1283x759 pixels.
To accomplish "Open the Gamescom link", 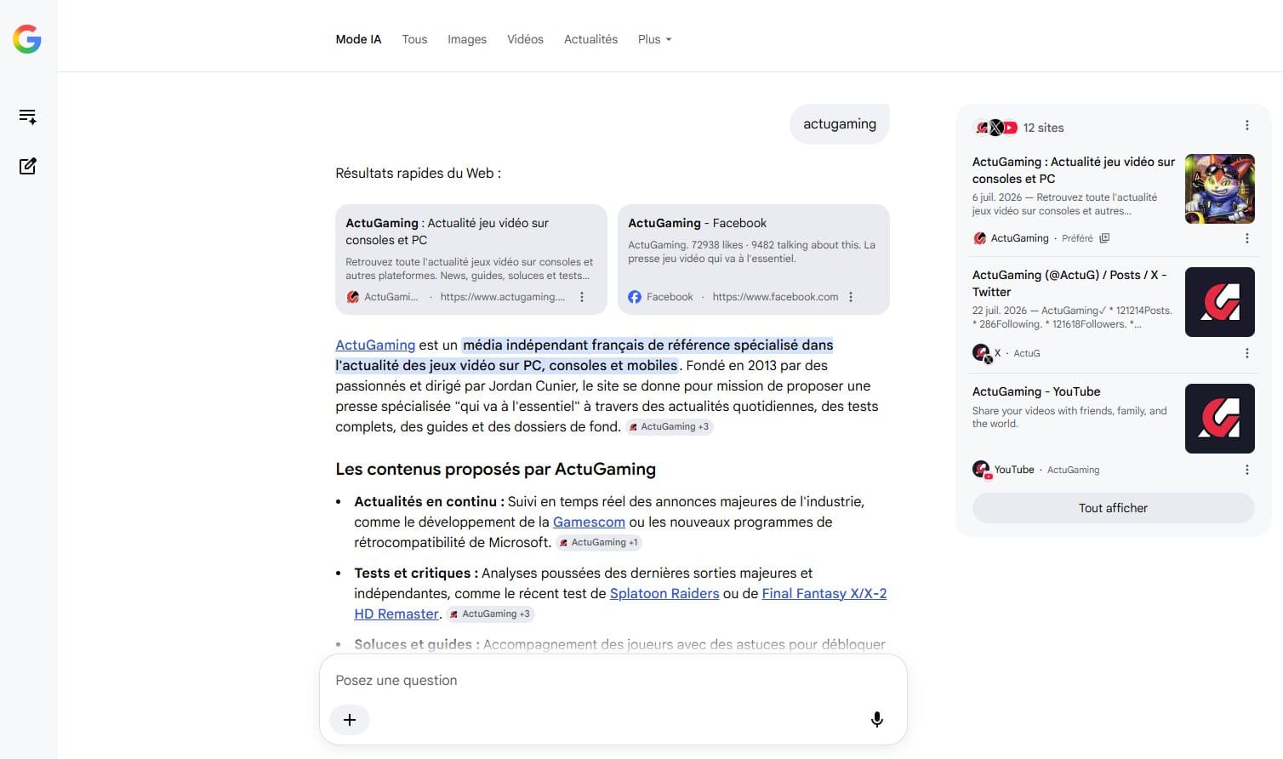I will pos(589,522).
